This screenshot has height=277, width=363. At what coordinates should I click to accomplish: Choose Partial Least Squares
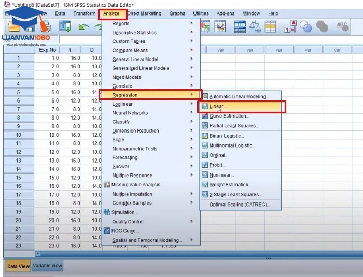[234, 126]
